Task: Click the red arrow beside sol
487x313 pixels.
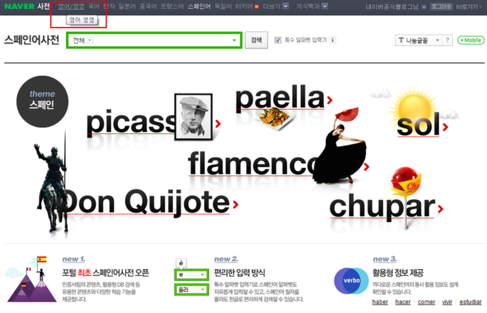Action: coord(446,127)
